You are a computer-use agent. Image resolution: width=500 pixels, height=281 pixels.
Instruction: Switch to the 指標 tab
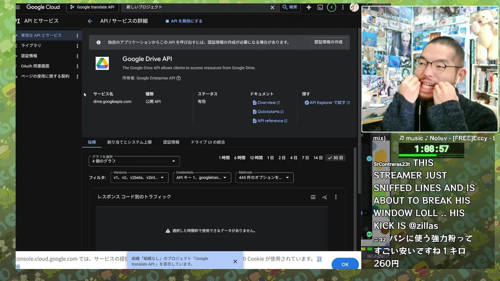(x=92, y=142)
